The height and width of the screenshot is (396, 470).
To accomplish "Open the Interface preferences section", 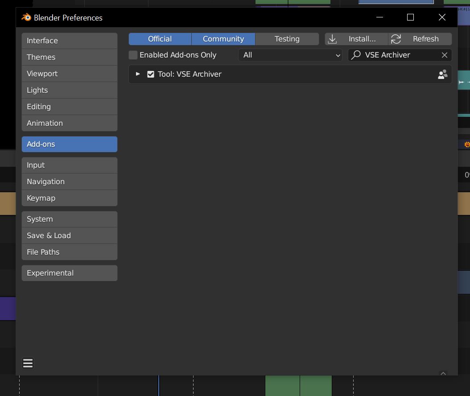I will (x=69, y=41).
